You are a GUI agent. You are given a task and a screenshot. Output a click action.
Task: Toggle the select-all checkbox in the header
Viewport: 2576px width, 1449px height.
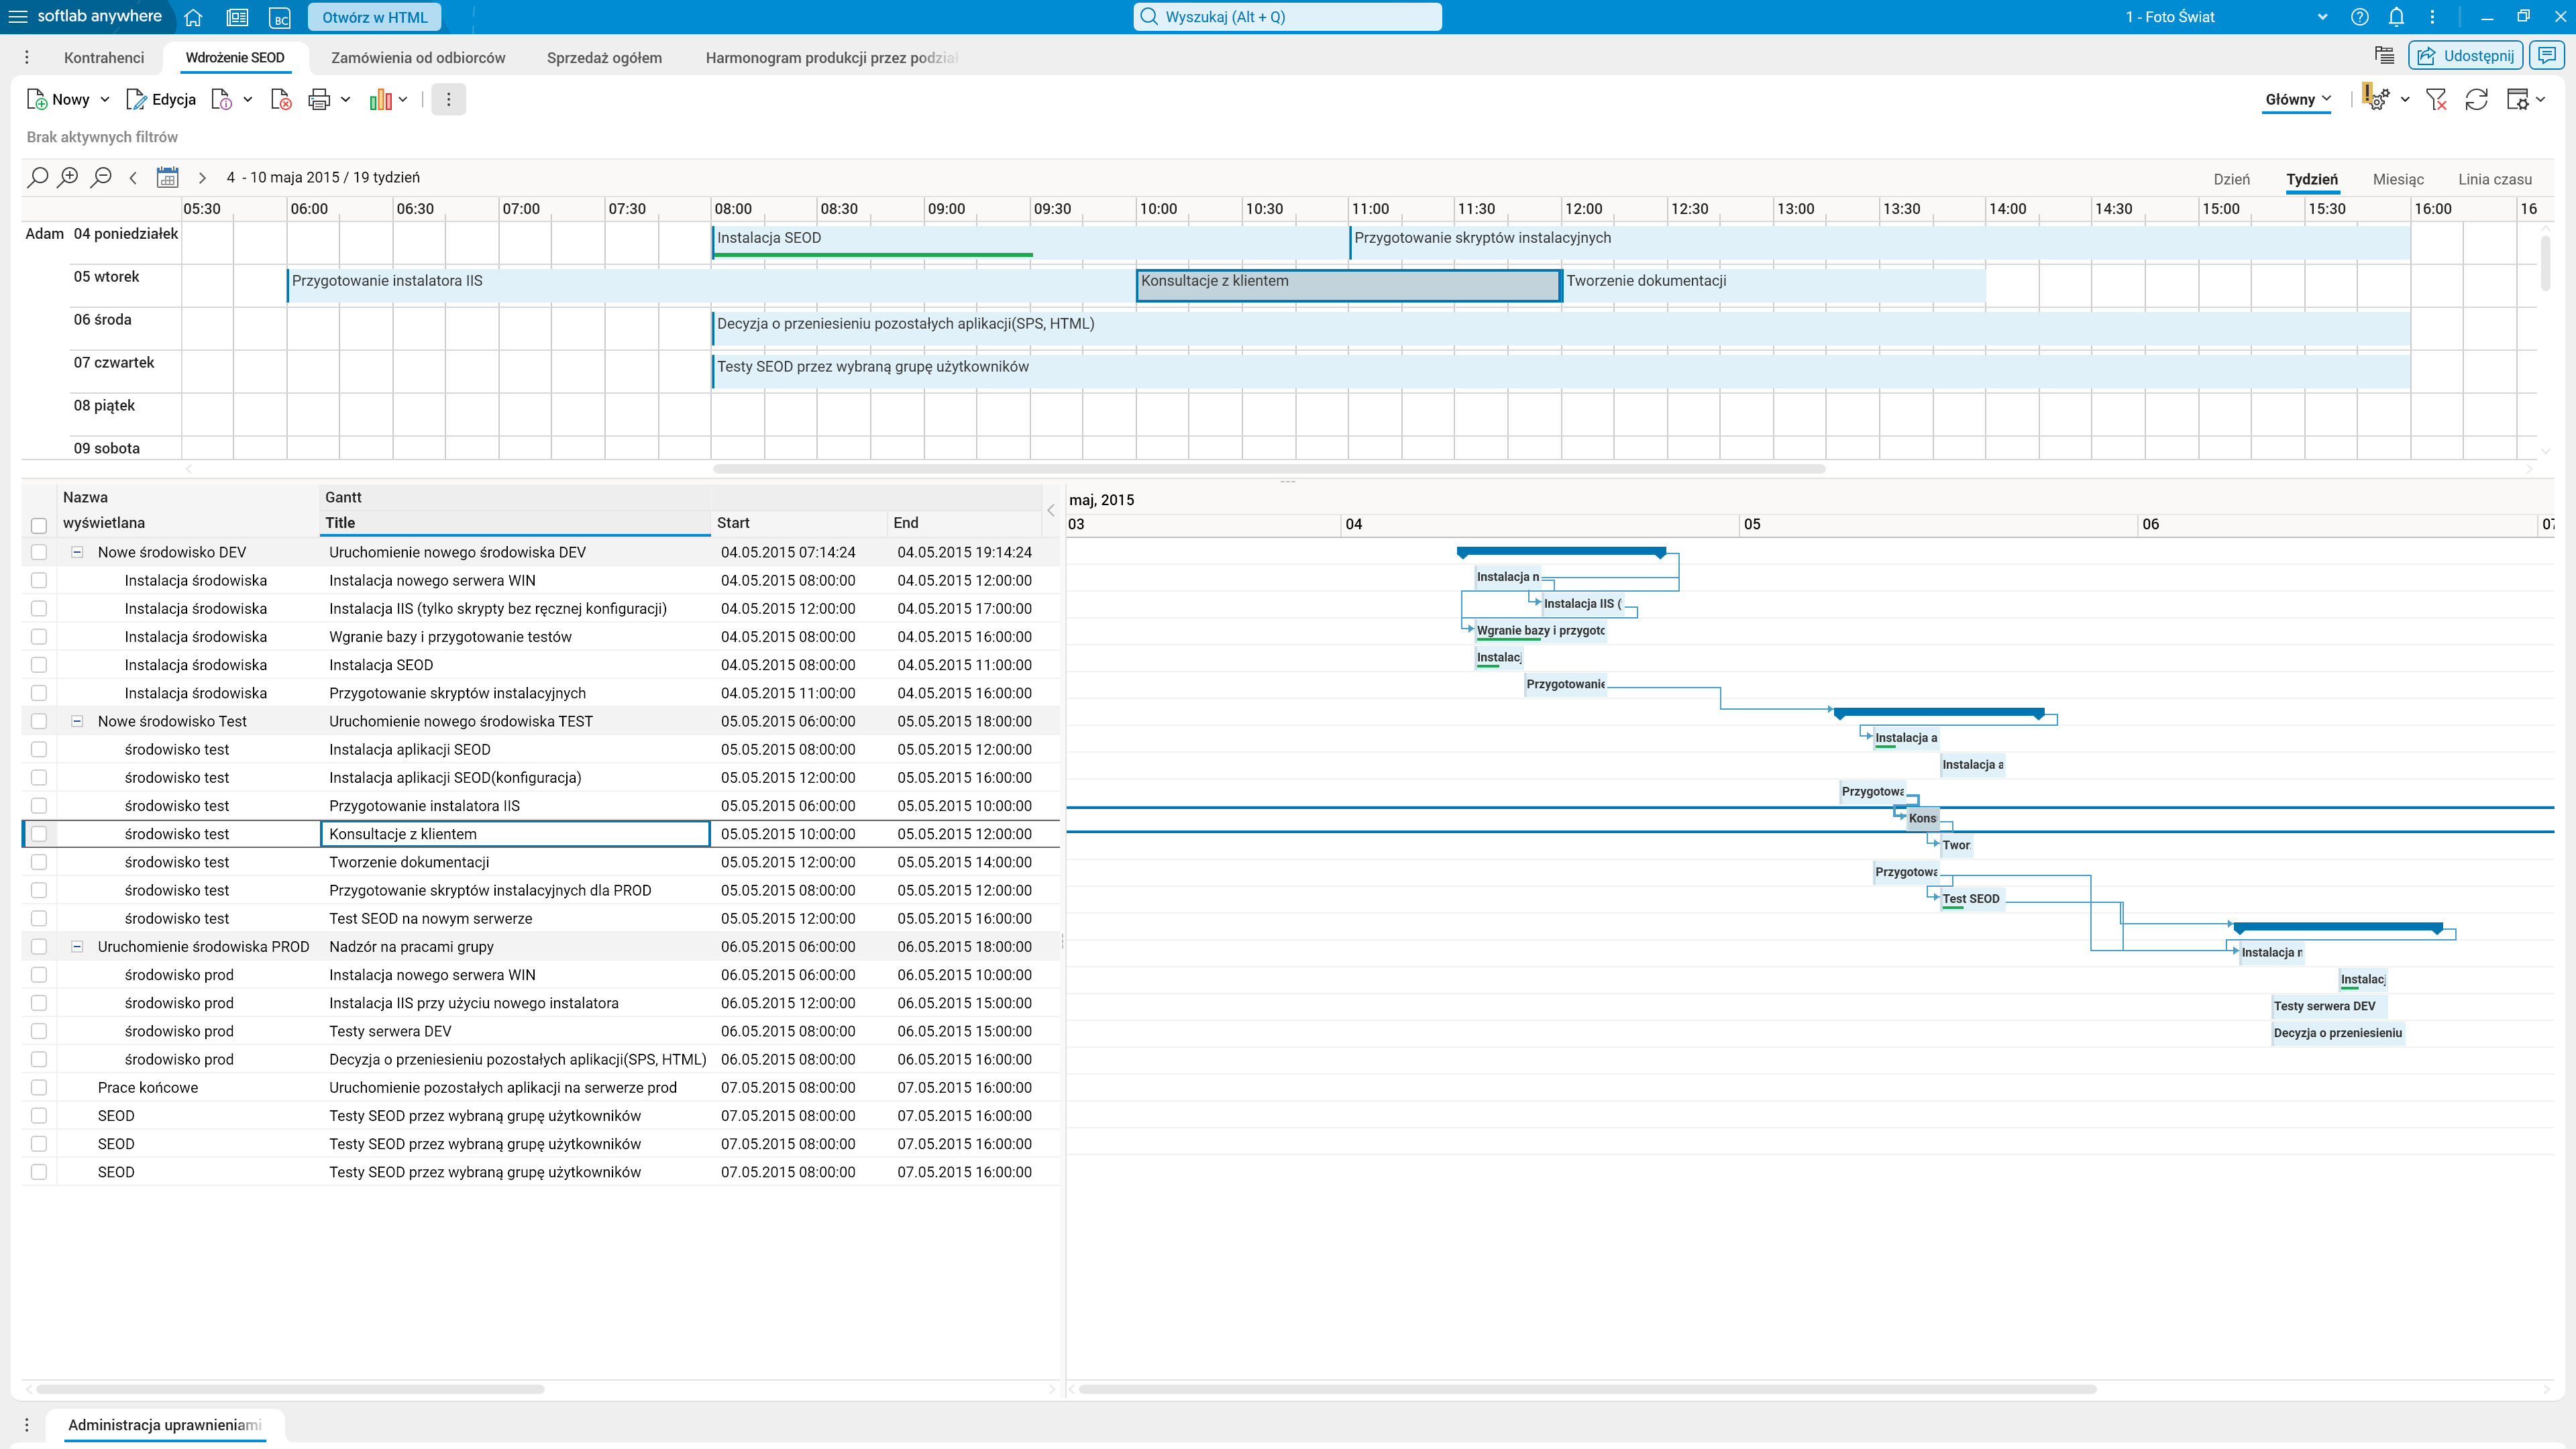39,525
